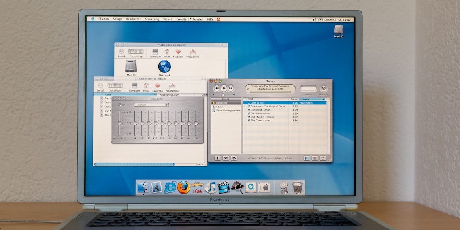Click Programme icon in Computer window toolbar
460x230 pixels.
(193, 53)
